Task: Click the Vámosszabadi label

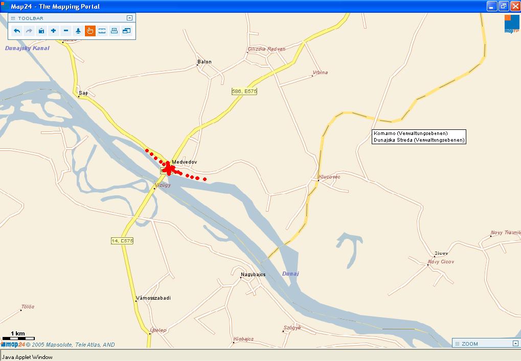Action: pyautogui.click(x=153, y=298)
